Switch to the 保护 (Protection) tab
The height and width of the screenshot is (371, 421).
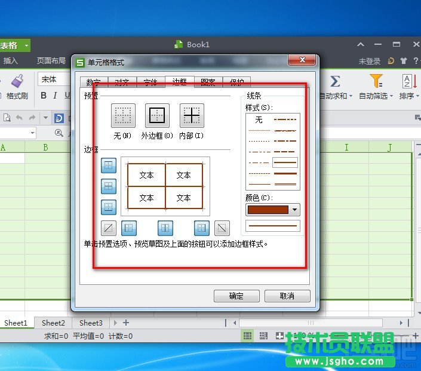(x=236, y=82)
